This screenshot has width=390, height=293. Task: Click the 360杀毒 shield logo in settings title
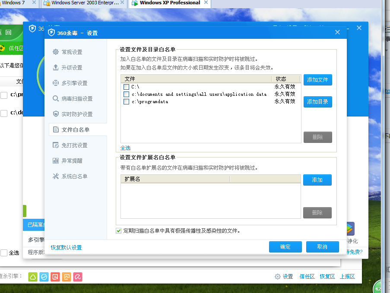click(51, 32)
